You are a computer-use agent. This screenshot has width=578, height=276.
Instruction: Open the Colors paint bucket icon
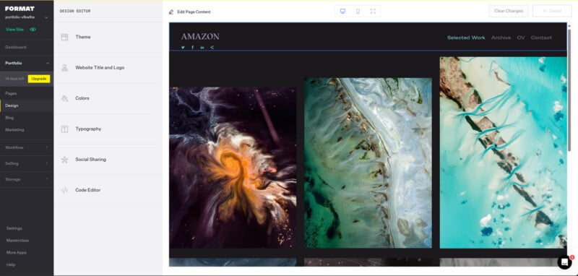coord(64,98)
